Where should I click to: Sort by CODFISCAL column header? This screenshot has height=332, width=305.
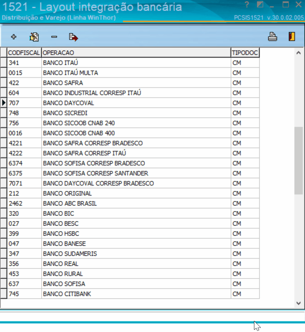24,52
